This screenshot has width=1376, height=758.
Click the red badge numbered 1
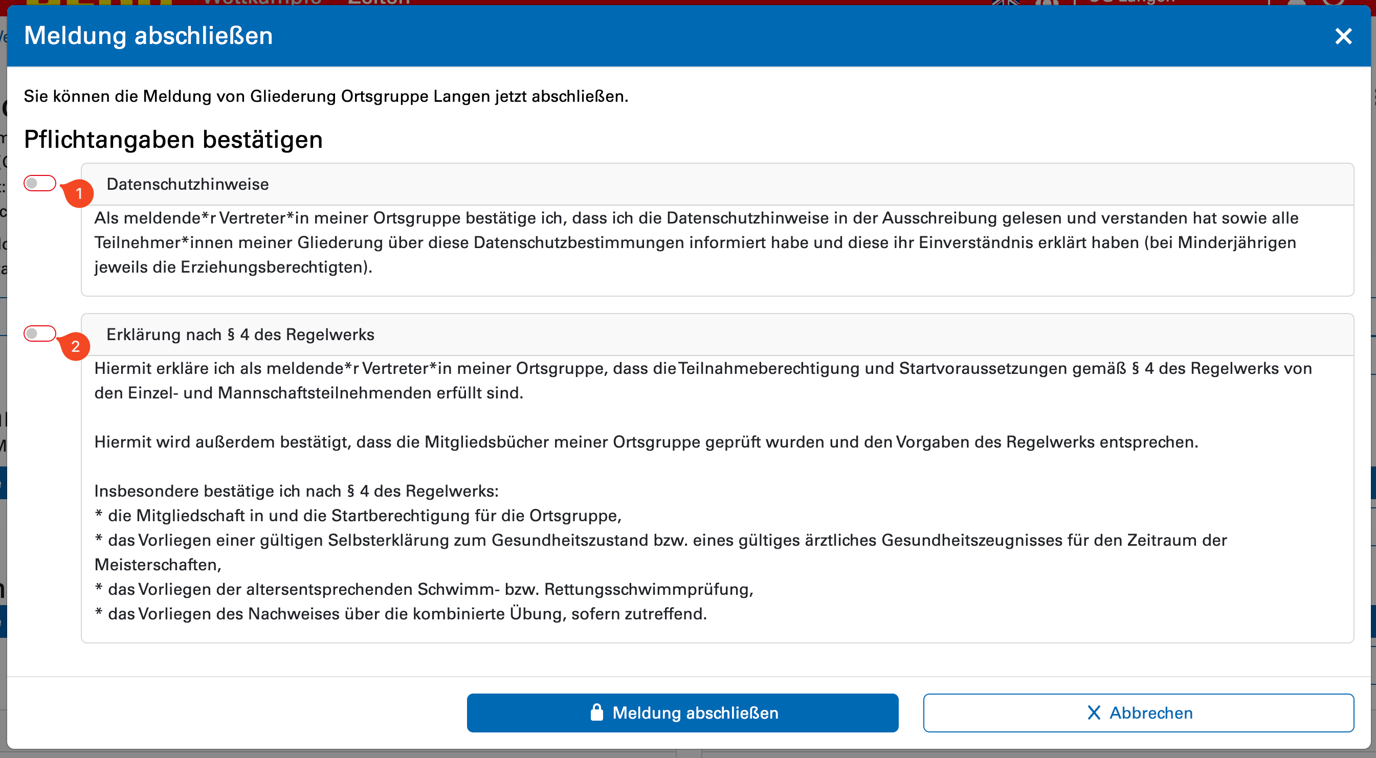pyautogui.click(x=79, y=193)
